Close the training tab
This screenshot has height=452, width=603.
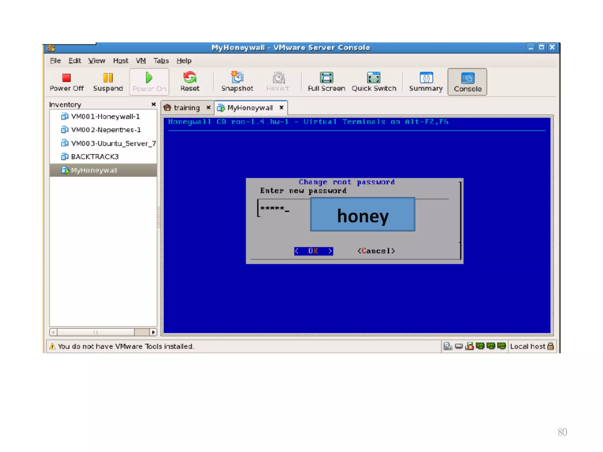point(208,108)
